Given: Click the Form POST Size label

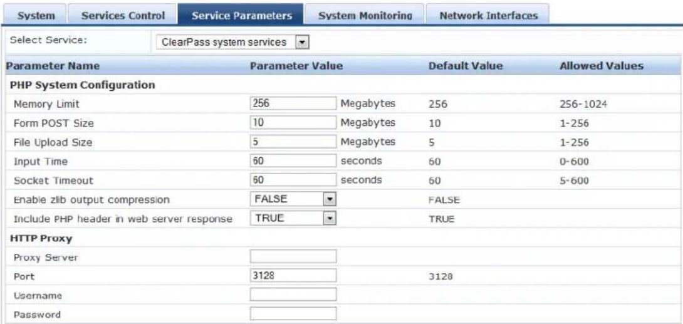Looking at the screenshot, I should tap(54, 123).
